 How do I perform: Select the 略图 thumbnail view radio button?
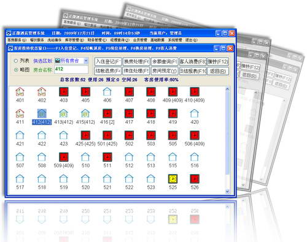tap(16, 70)
